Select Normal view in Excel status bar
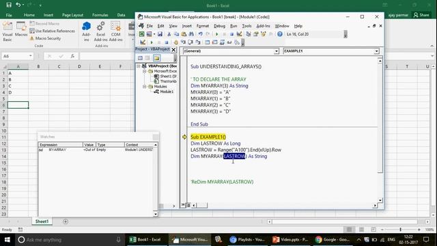437x246 pixels. point(349,230)
